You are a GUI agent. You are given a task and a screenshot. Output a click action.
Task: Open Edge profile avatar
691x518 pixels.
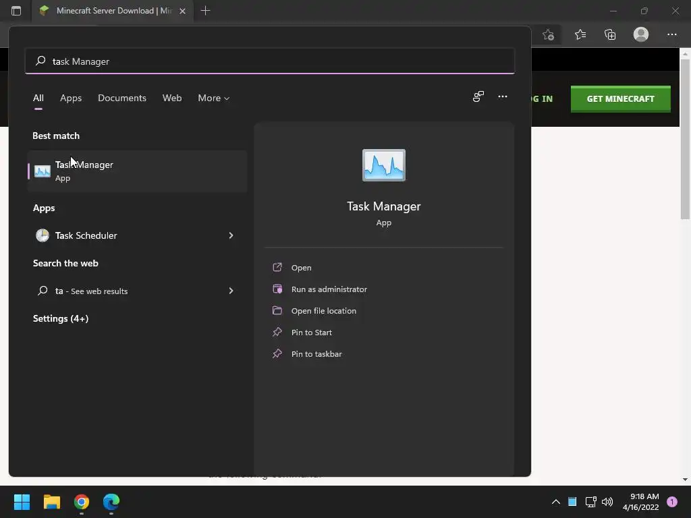641,34
